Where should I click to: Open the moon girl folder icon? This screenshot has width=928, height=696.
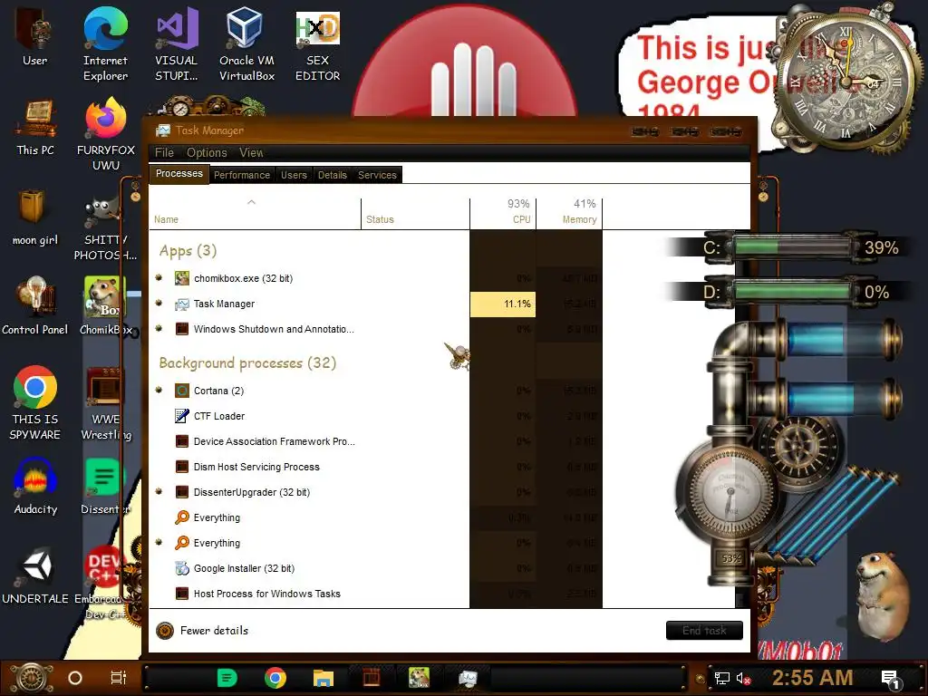[x=35, y=217]
